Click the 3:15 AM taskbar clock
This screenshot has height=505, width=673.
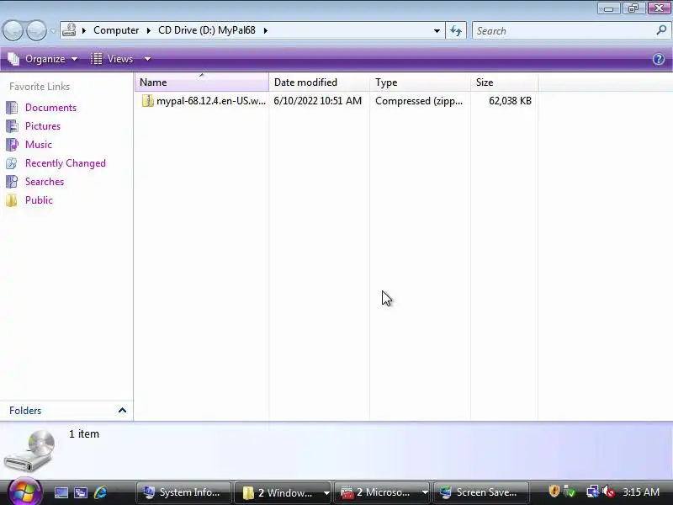click(641, 492)
